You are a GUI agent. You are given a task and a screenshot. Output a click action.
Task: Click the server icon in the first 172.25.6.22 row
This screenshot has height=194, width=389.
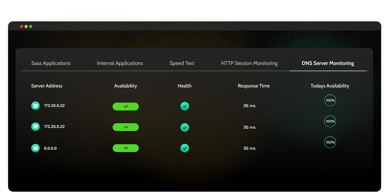pos(35,106)
